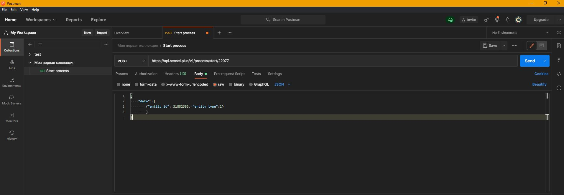The image size is (564, 195).
Task: Click the Windows minimize button
Action: 532,3
